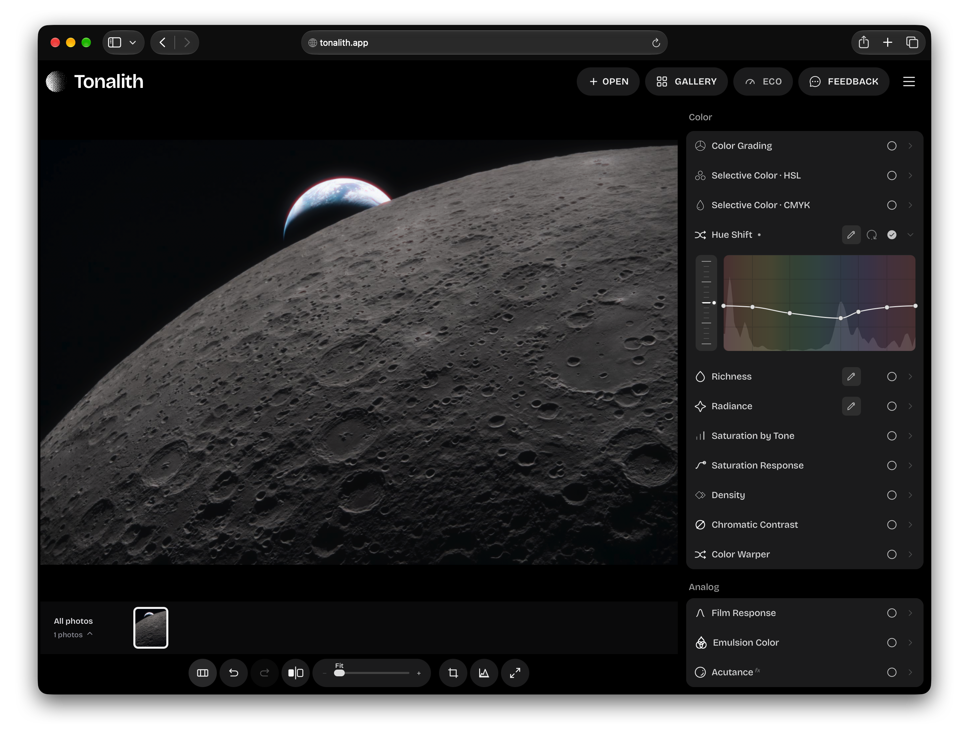The width and height of the screenshot is (969, 745).
Task: Click the Film Response icon
Action: tap(700, 613)
